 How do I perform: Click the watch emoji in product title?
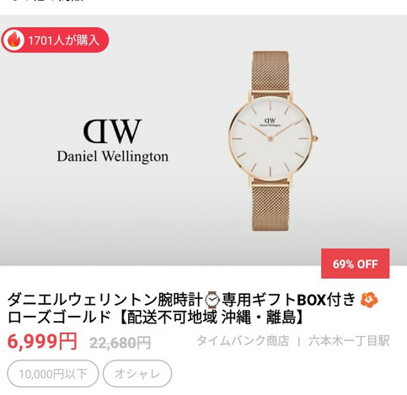coord(212,300)
